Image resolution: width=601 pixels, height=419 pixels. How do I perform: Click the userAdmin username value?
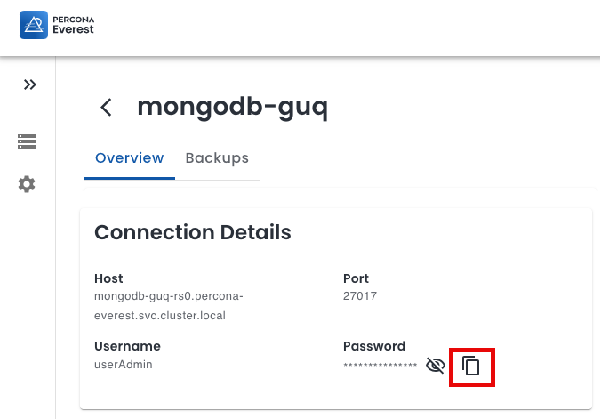(123, 365)
